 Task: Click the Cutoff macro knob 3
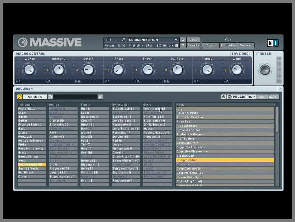[88, 70]
